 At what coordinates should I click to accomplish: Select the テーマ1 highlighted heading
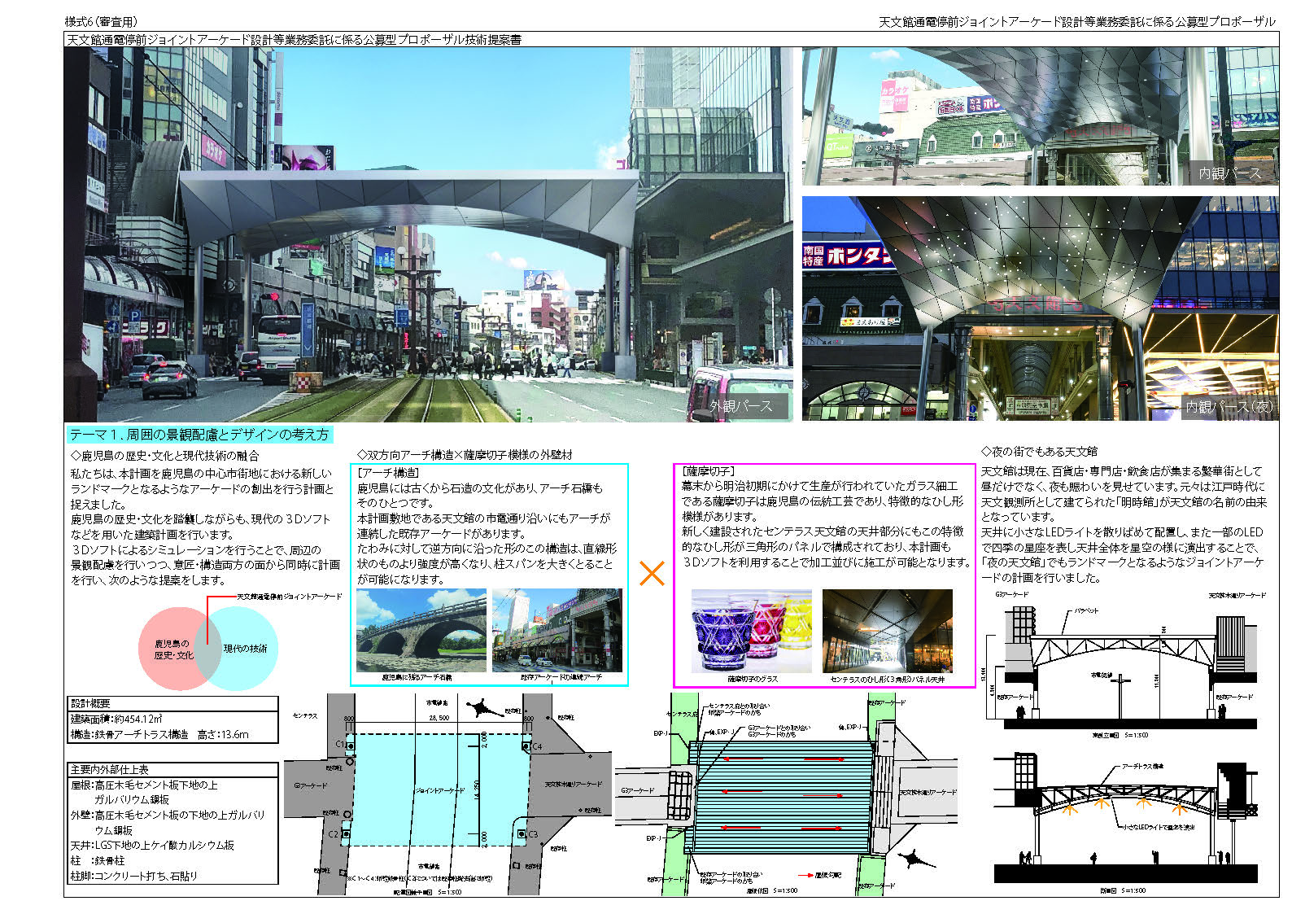(x=199, y=435)
